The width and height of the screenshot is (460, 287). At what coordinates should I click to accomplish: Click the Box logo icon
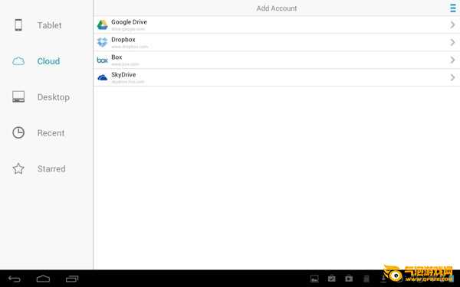[103, 60]
